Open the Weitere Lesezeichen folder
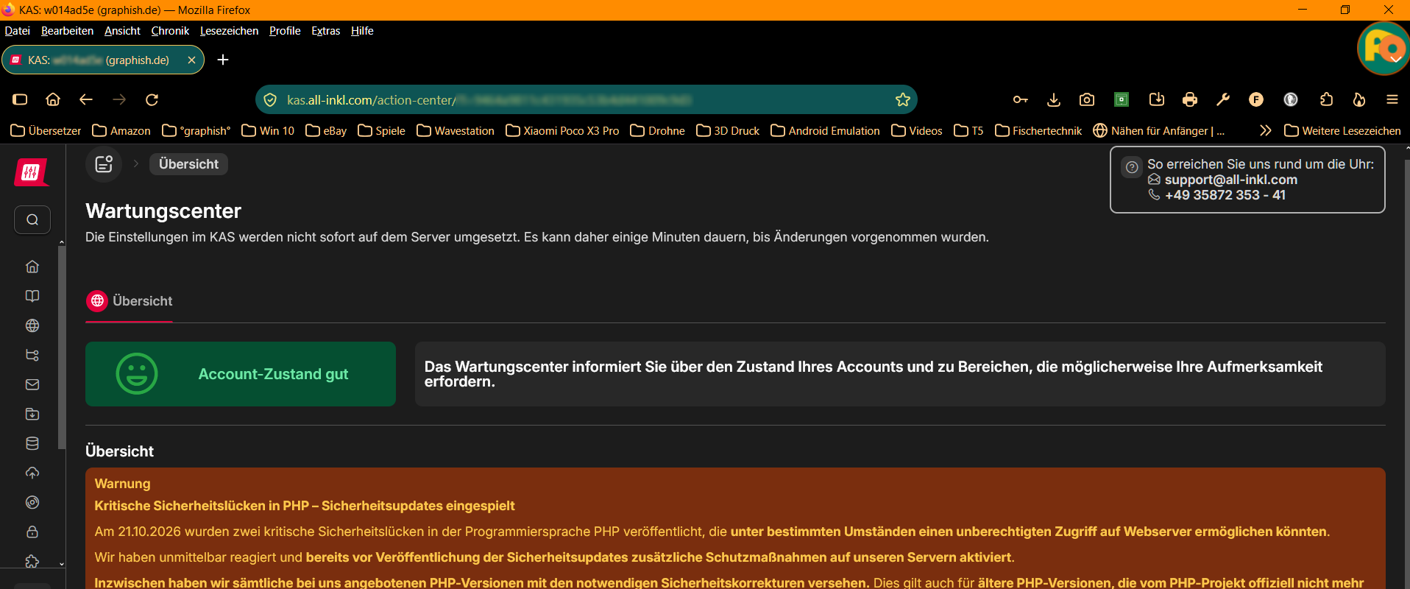Screen dimensions: 1410x589 click(x=1342, y=130)
